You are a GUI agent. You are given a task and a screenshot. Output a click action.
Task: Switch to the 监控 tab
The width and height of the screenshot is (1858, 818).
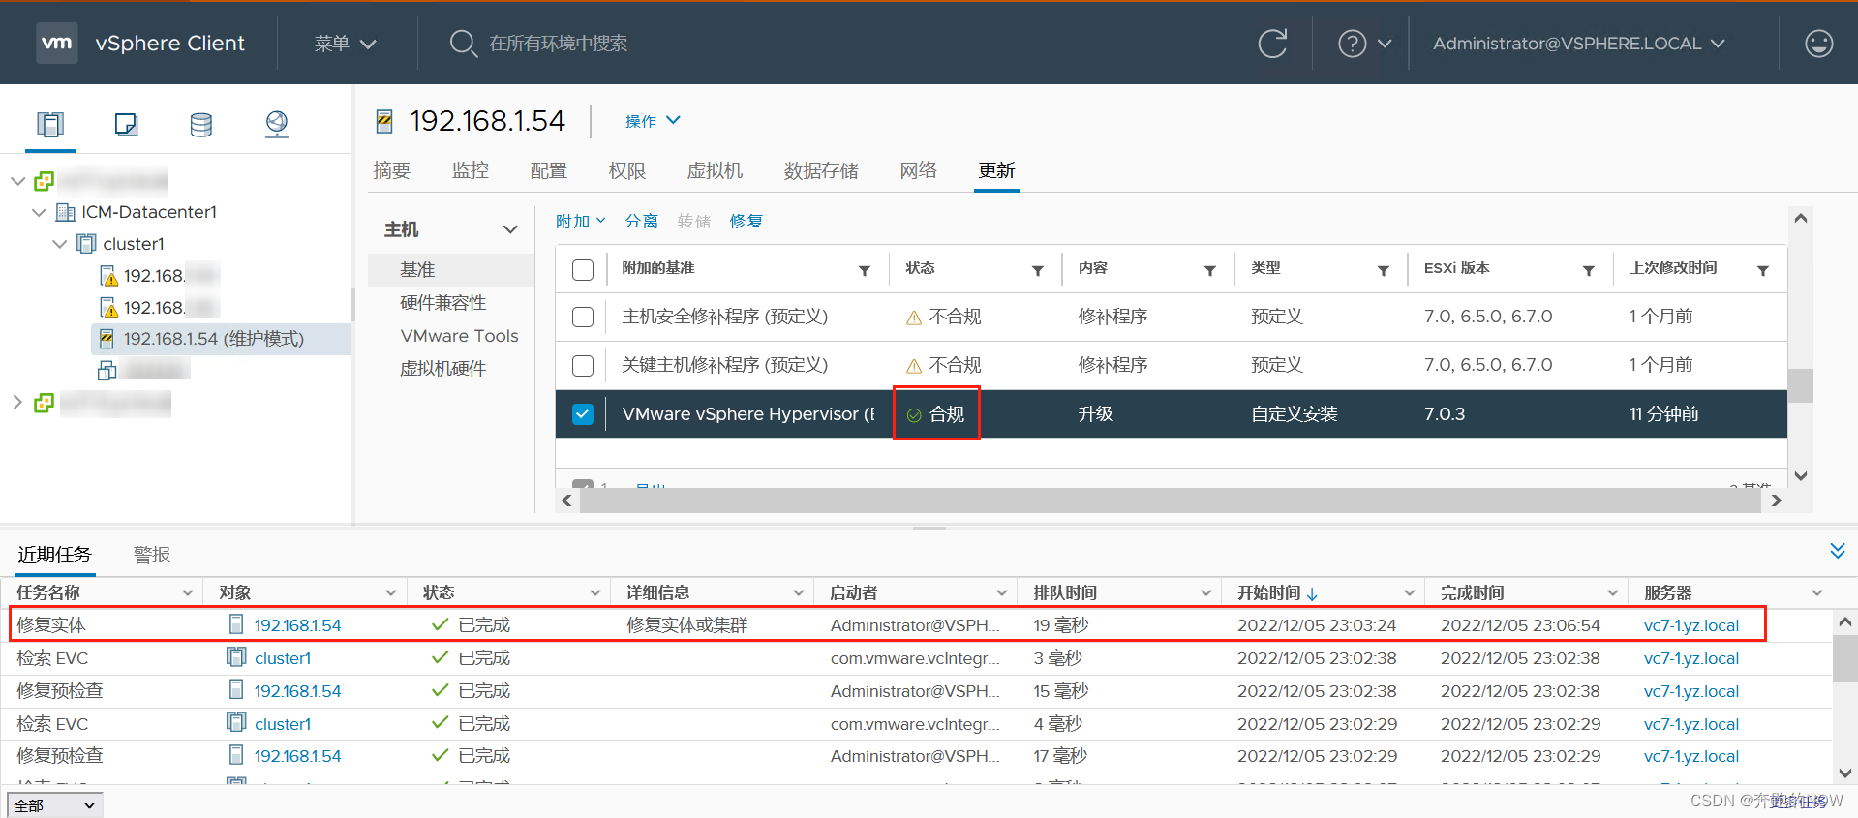[x=471, y=170]
